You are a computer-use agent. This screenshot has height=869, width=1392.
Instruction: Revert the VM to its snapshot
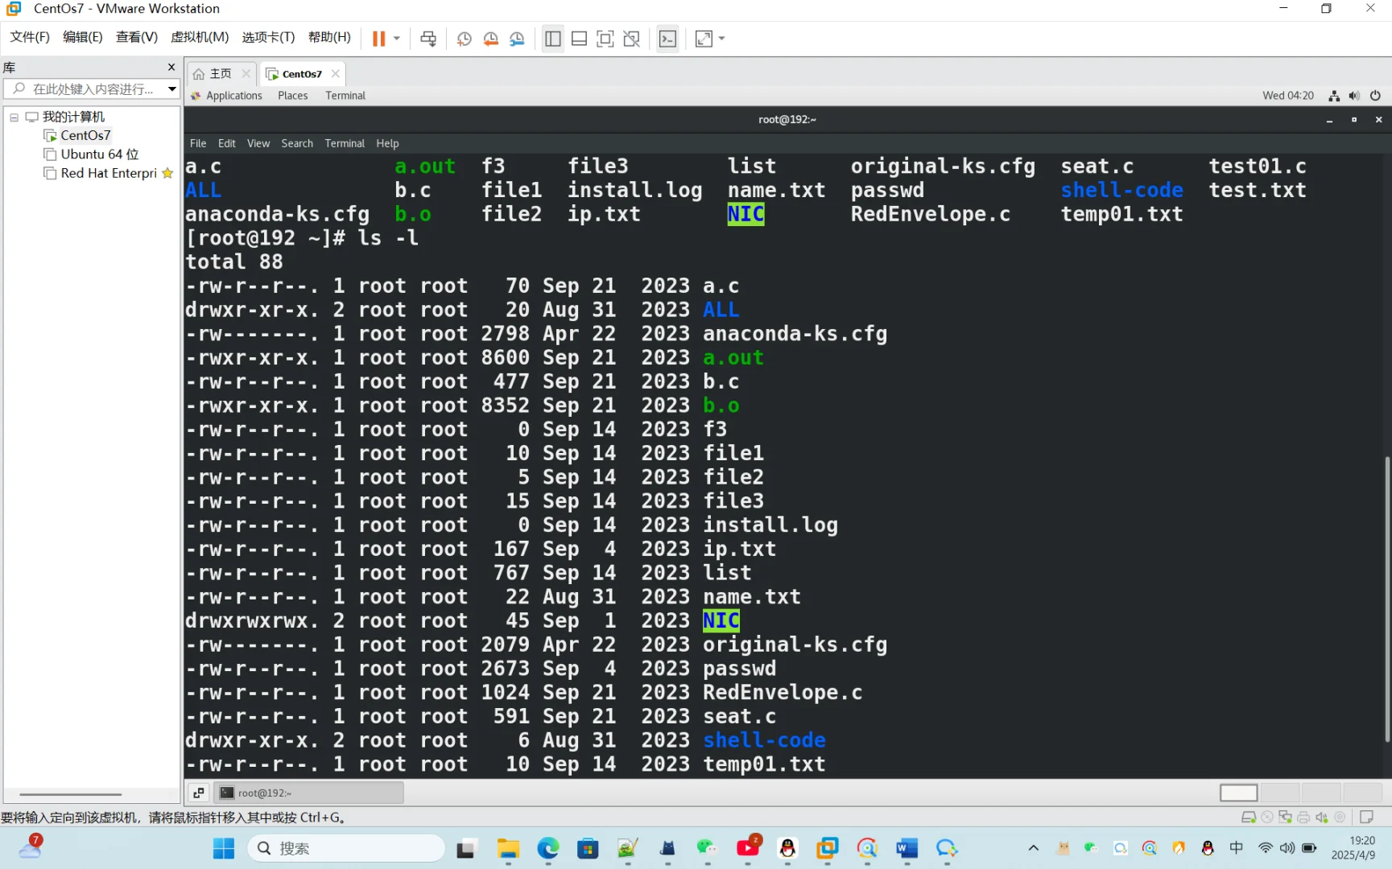(491, 38)
